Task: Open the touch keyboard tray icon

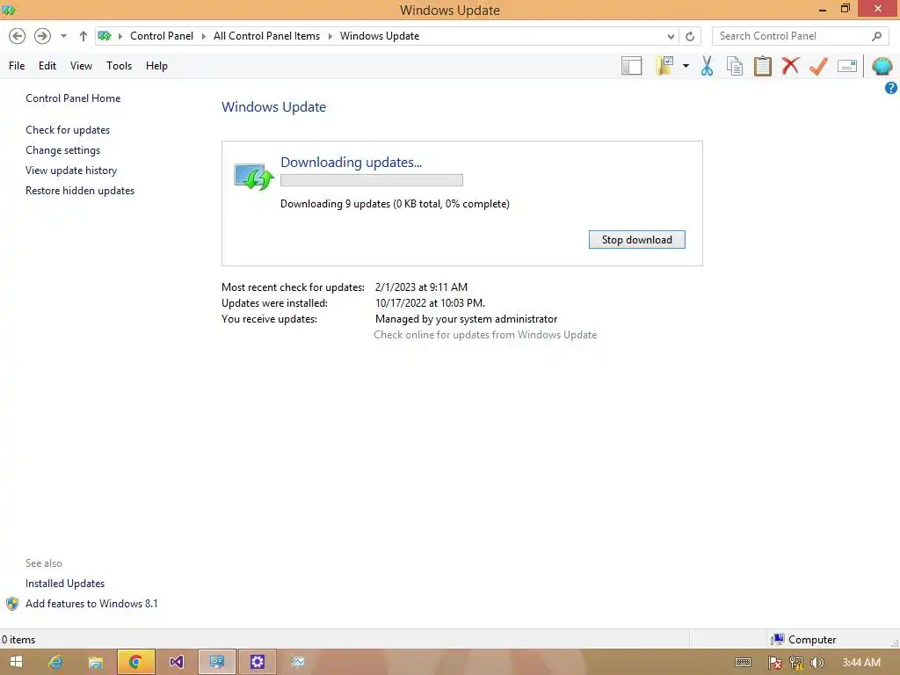Action: tap(744, 663)
